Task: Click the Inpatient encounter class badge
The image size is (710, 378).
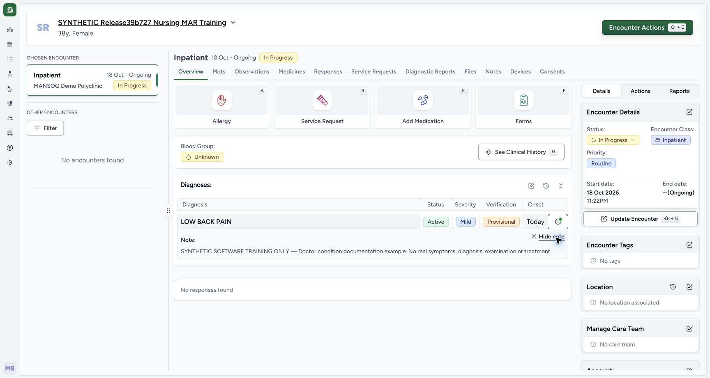Action: pyautogui.click(x=671, y=140)
